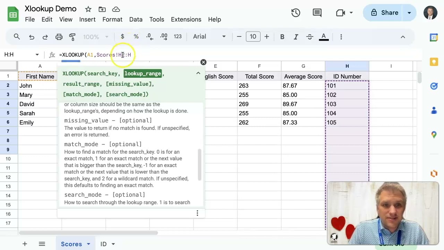Screen dimensions: 444x250
Task: Format as currency with dollar icon
Action: (122, 36)
